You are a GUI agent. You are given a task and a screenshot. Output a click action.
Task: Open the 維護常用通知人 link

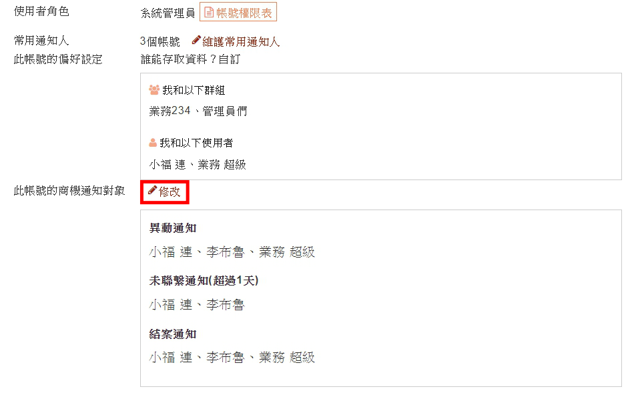(236, 41)
